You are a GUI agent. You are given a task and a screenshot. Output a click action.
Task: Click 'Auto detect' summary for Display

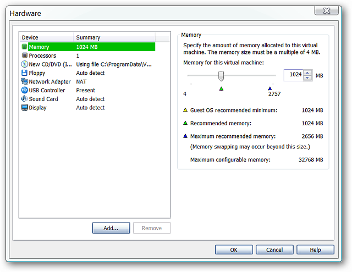(90, 108)
